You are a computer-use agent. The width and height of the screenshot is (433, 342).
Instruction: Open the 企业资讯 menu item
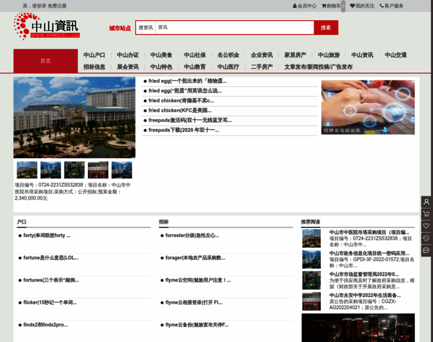tap(262, 55)
